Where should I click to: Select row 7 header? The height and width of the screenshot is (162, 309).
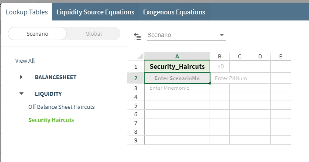pyautogui.click(x=136, y=123)
